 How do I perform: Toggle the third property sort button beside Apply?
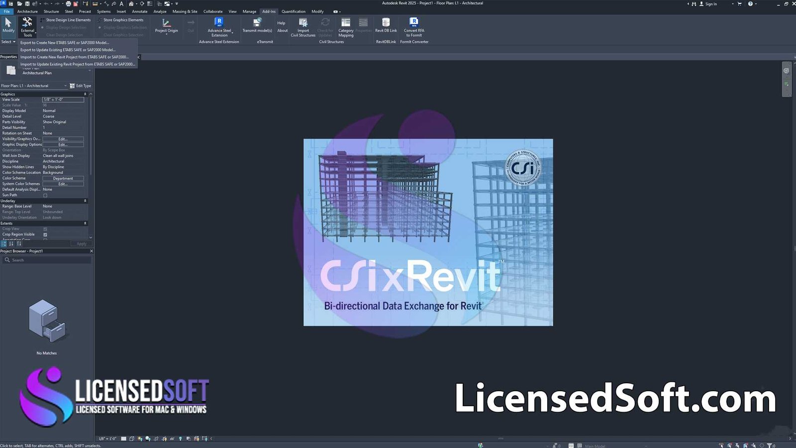pyautogui.click(x=19, y=243)
